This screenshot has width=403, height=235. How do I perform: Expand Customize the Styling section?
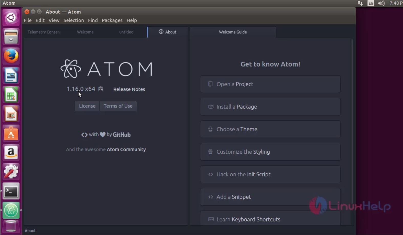[x=270, y=152]
